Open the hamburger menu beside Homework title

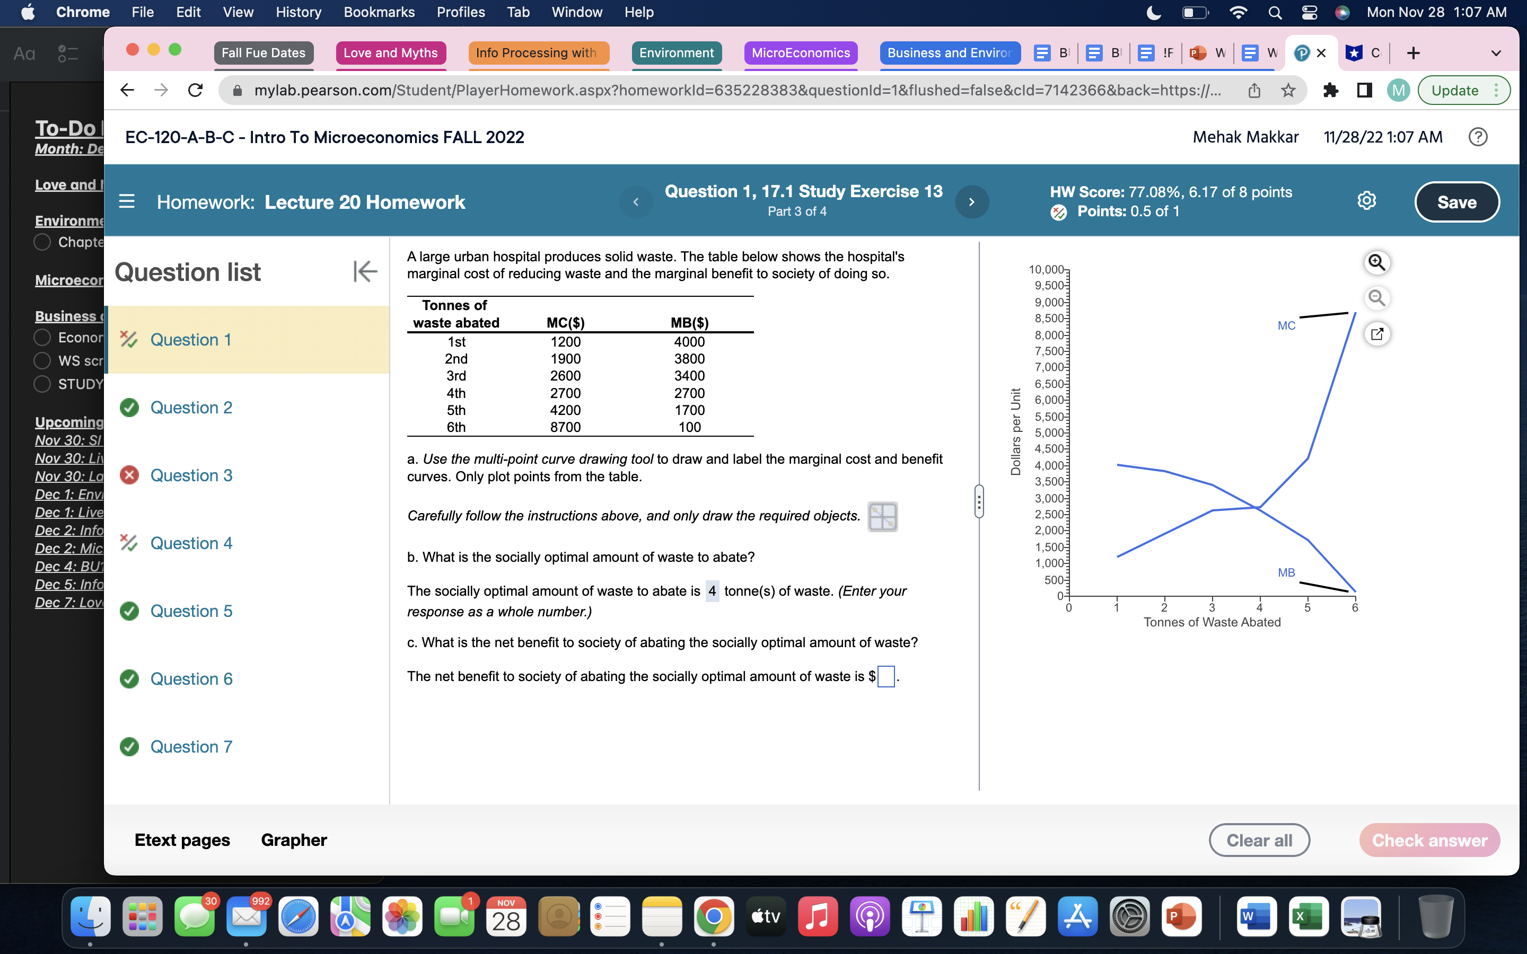[127, 202]
